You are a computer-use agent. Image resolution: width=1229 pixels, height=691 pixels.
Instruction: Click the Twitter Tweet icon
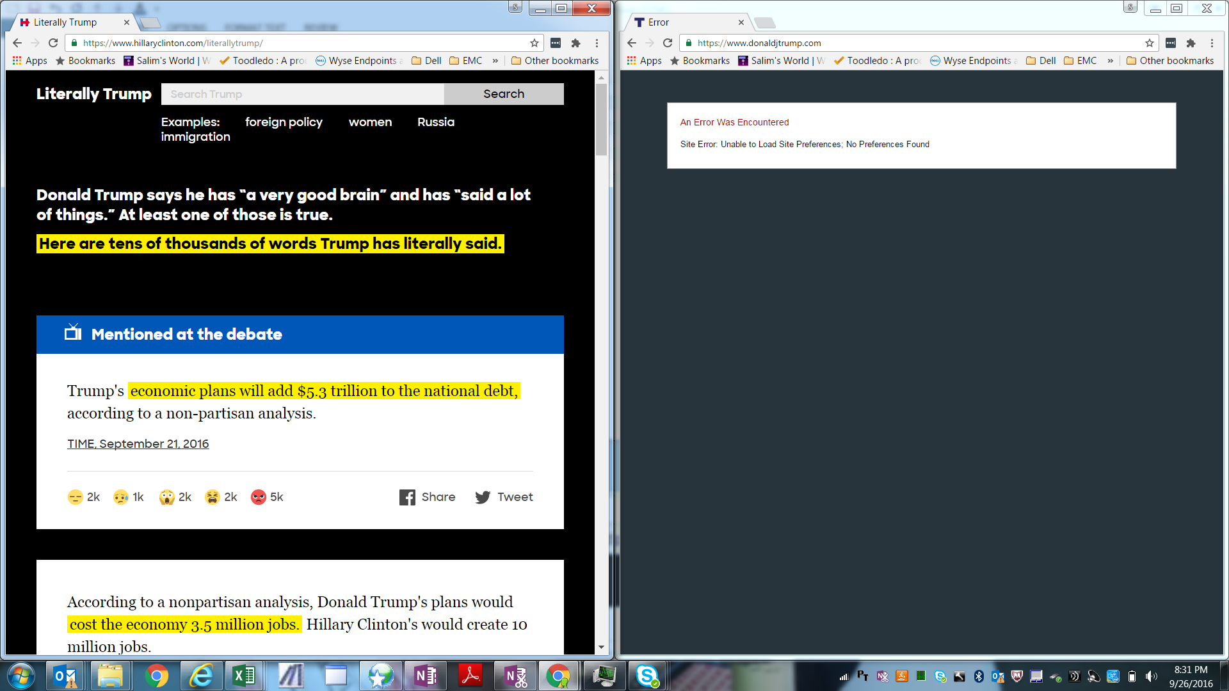483,497
